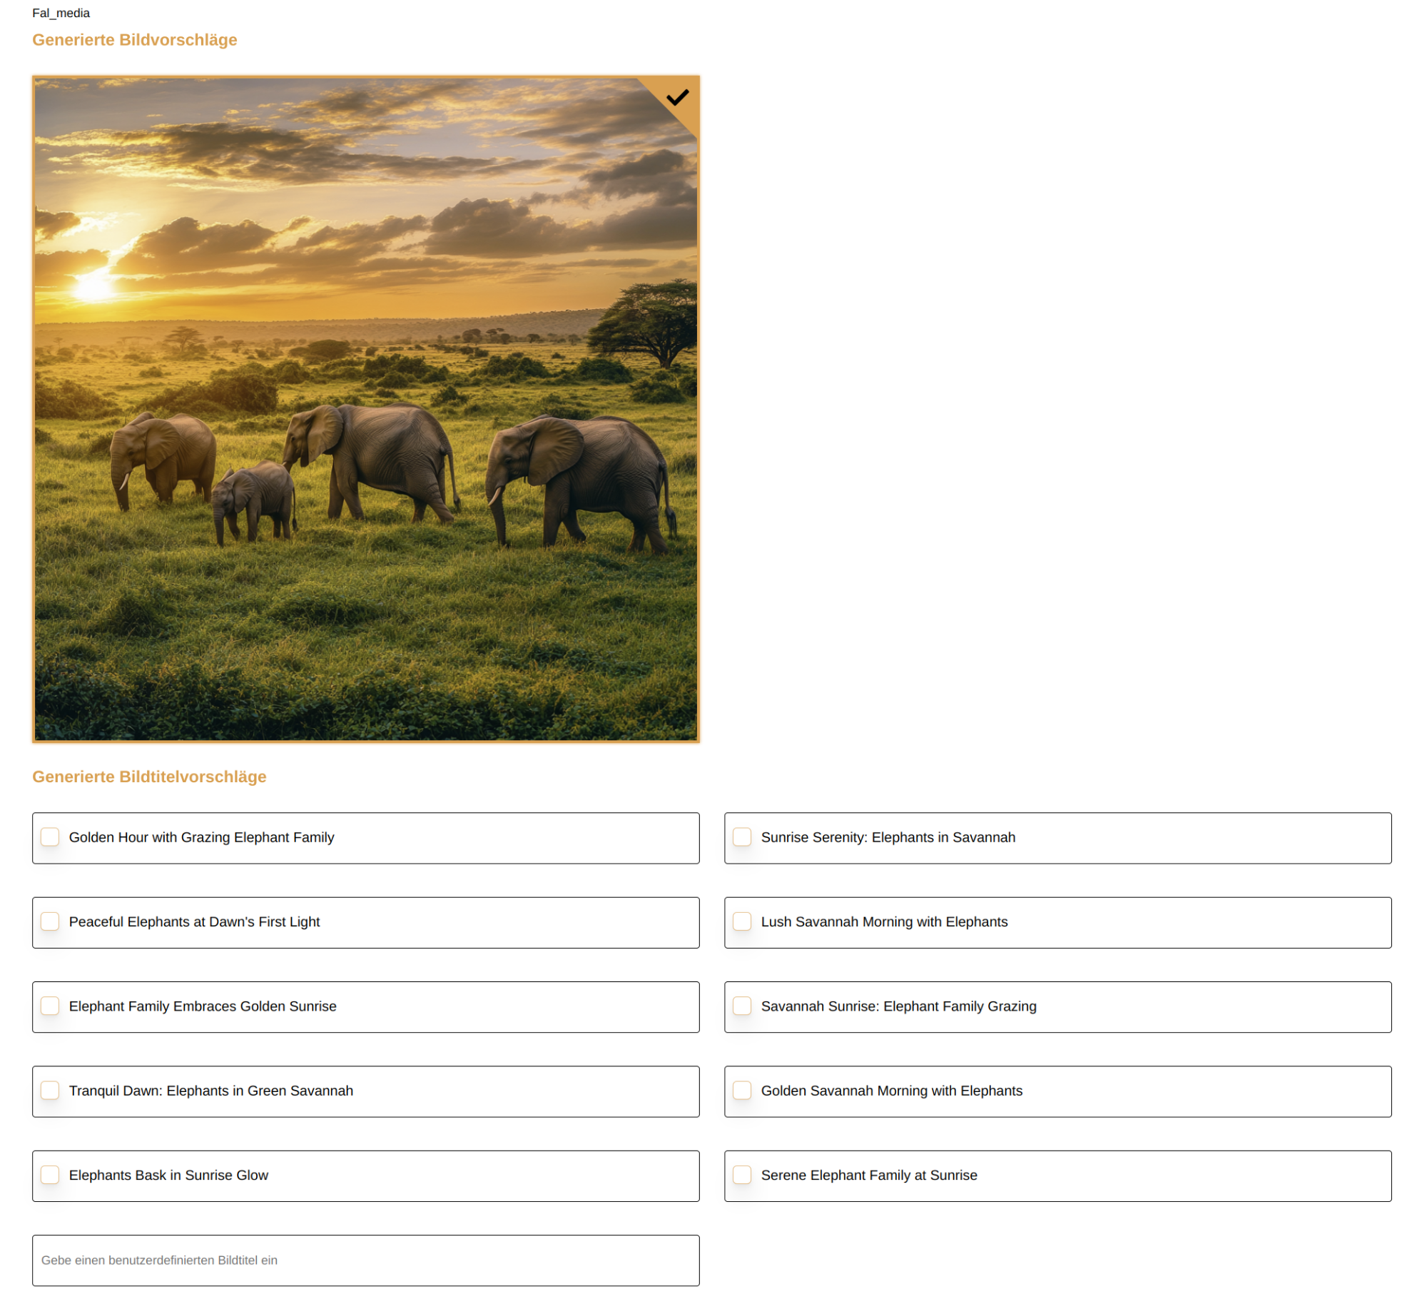Click the title text 'Lush Savannah Morning with Elephants'

(884, 921)
